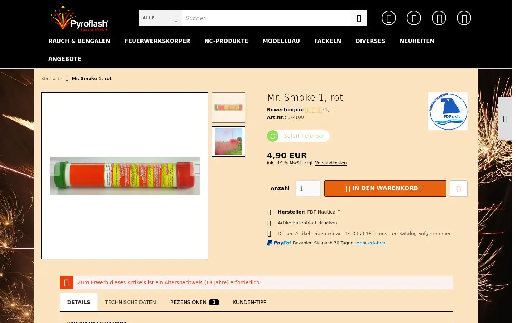516x323 pixels.
Task: Open NC-PRODUKTE menu
Action: tap(226, 41)
